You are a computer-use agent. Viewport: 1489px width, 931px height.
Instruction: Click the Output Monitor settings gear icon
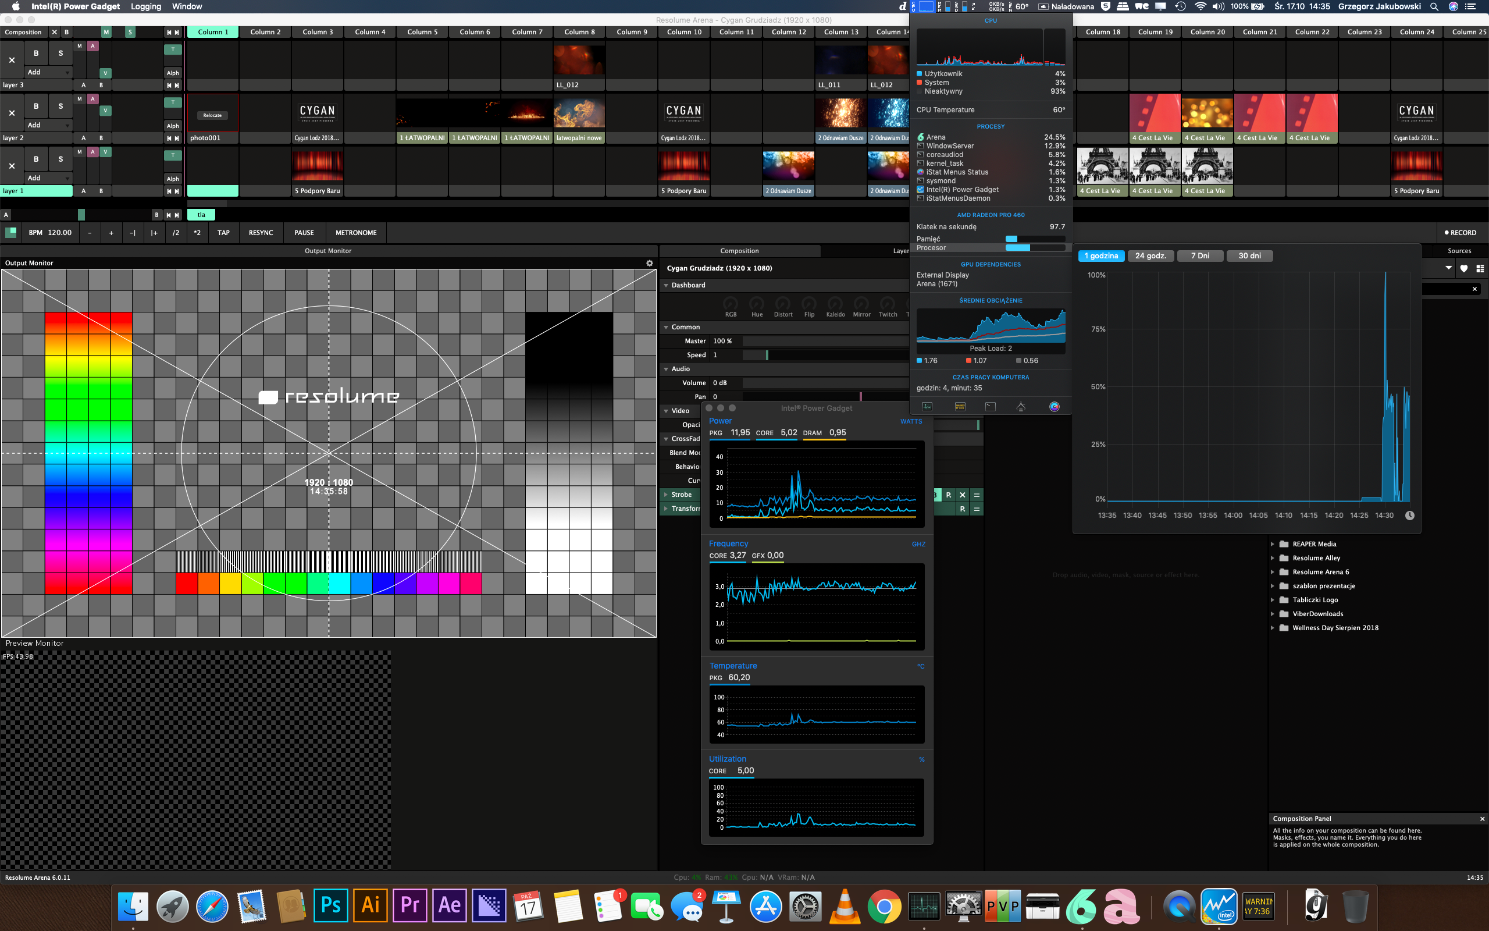(649, 263)
